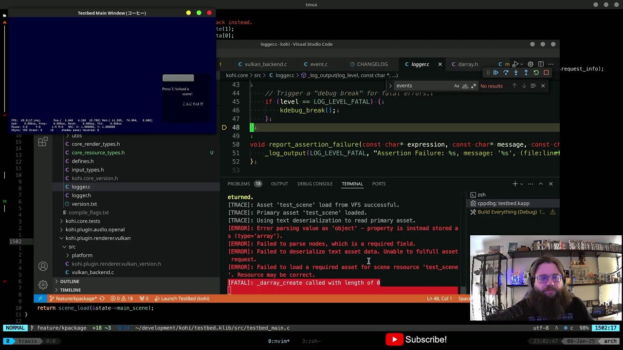Toggle Use Regular Expression in the find widget
623x350 pixels.
[x=473, y=86]
